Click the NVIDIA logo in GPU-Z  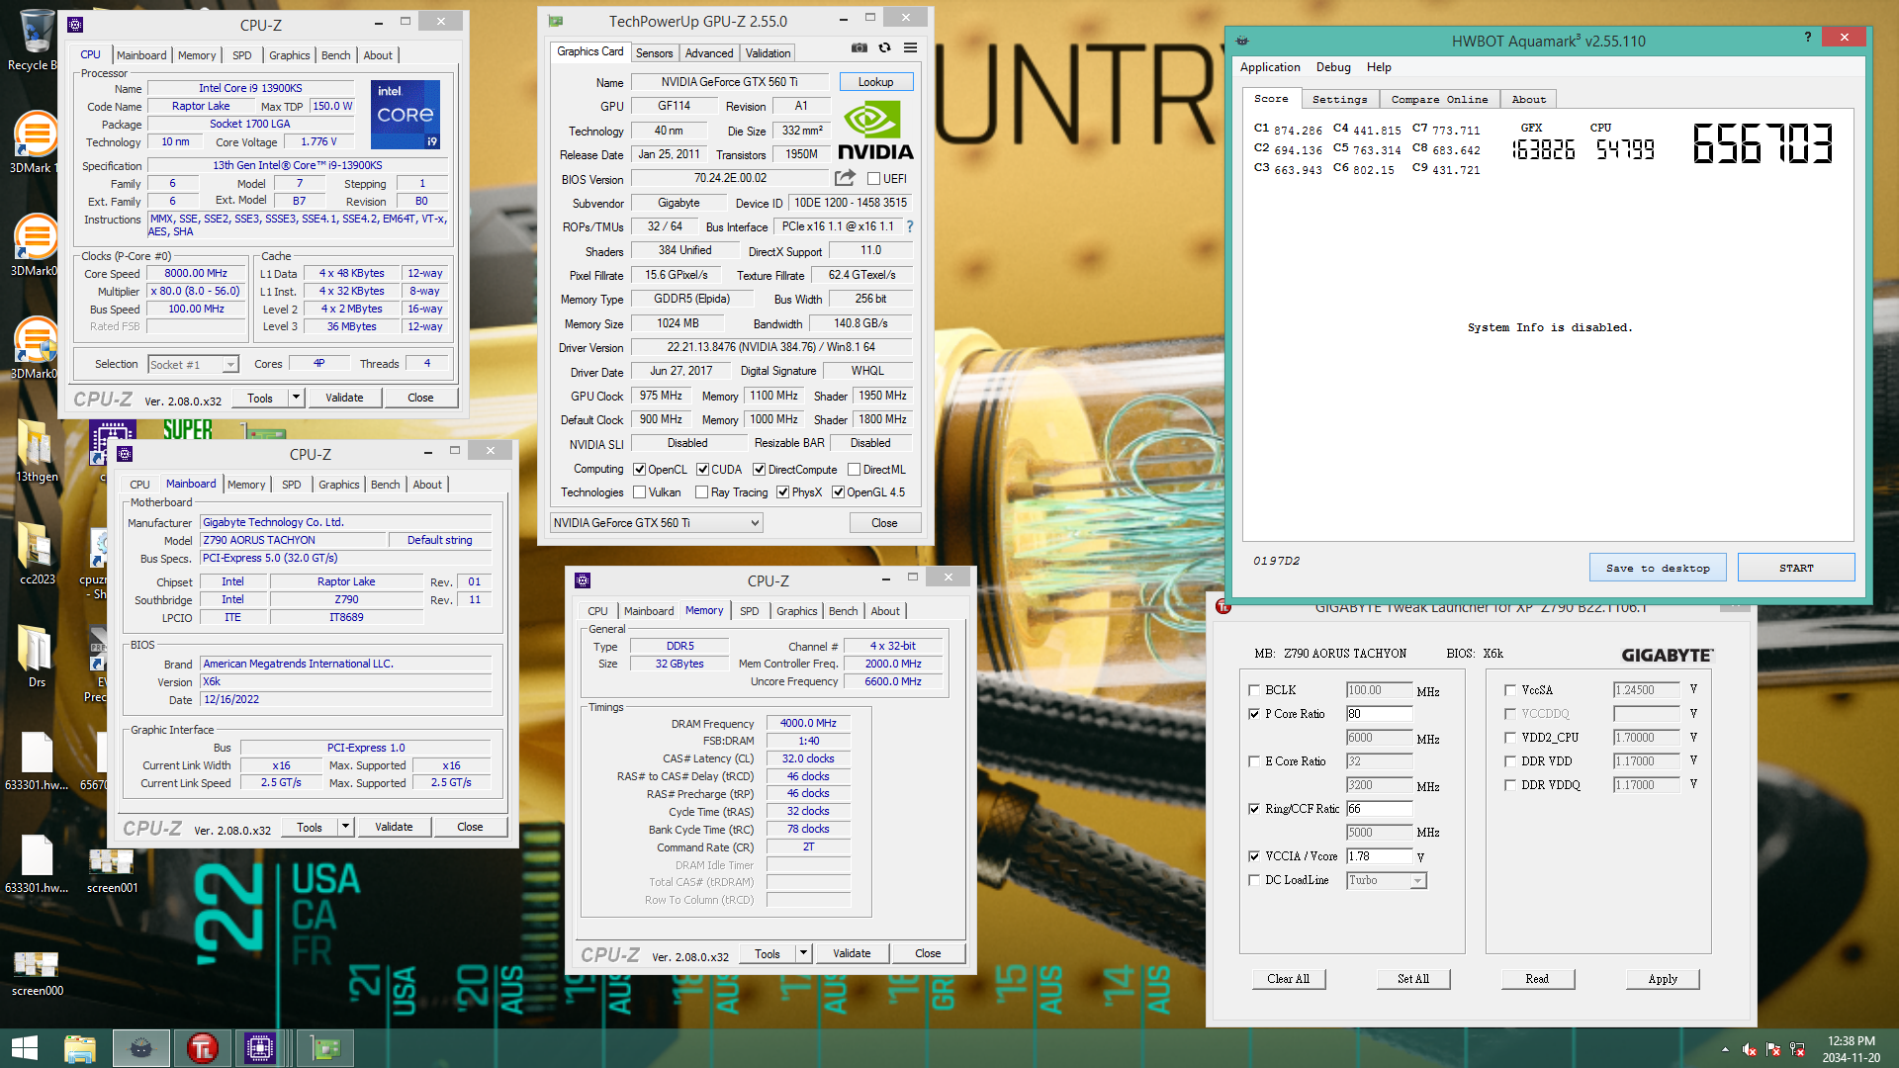[x=875, y=131]
